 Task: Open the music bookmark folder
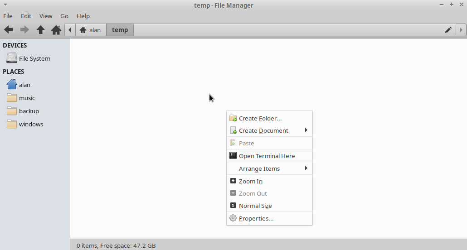pyautogui.click(x=27, y=98)
